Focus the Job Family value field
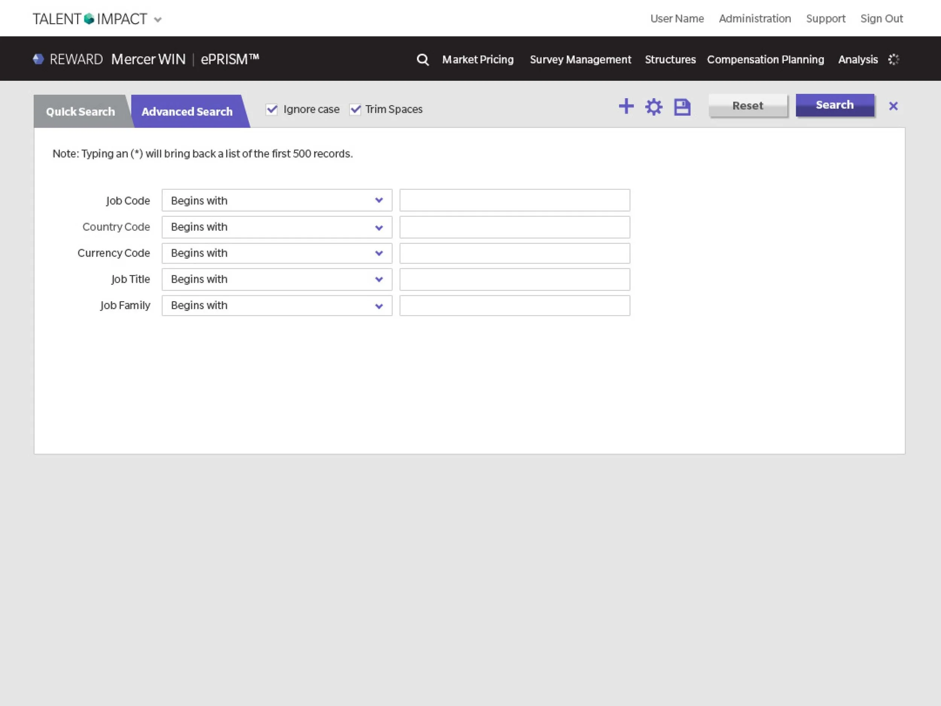This screenshot has height=706, width=941. click(515, 305)
